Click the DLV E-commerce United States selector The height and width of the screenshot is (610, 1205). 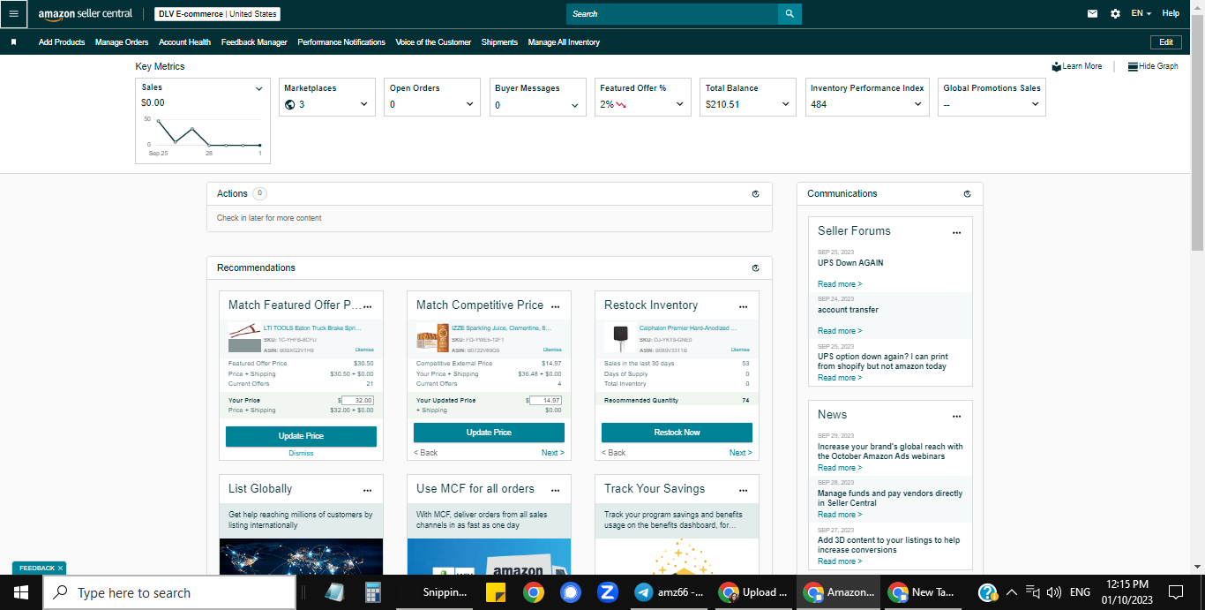217,14
